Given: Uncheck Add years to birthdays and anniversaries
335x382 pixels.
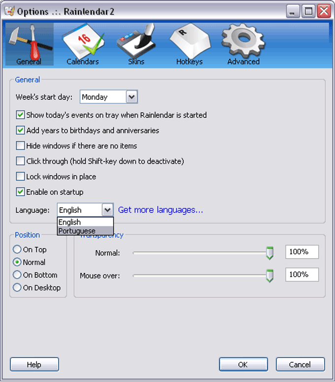Looking at the screenshot, I should 20,130.
